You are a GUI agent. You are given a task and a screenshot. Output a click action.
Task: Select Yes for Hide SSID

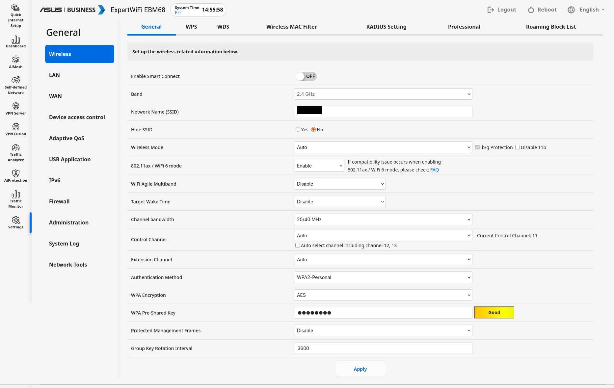tap(298, 129)
